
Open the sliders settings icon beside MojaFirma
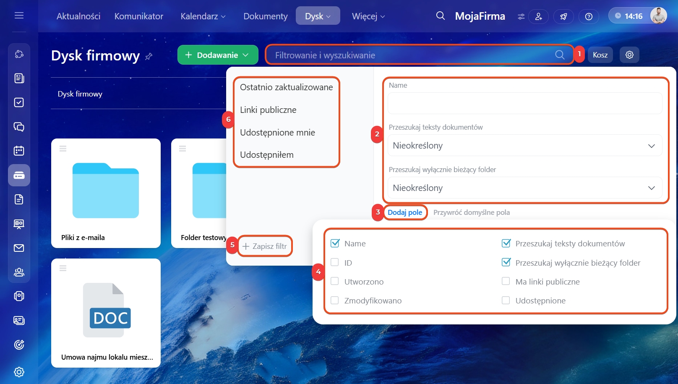click(x=521, y=16)
